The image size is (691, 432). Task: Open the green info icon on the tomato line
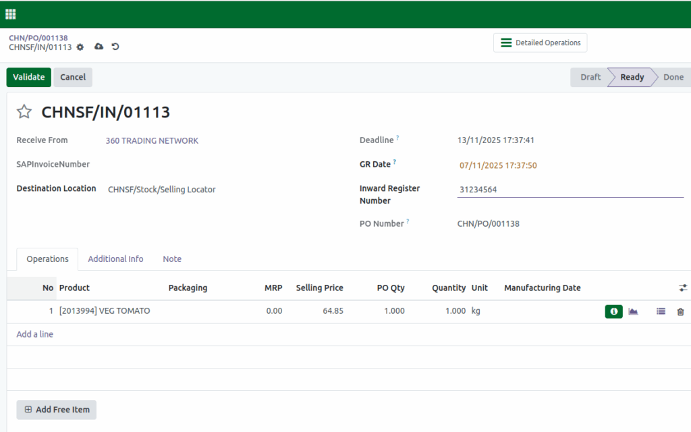[613, 311]
